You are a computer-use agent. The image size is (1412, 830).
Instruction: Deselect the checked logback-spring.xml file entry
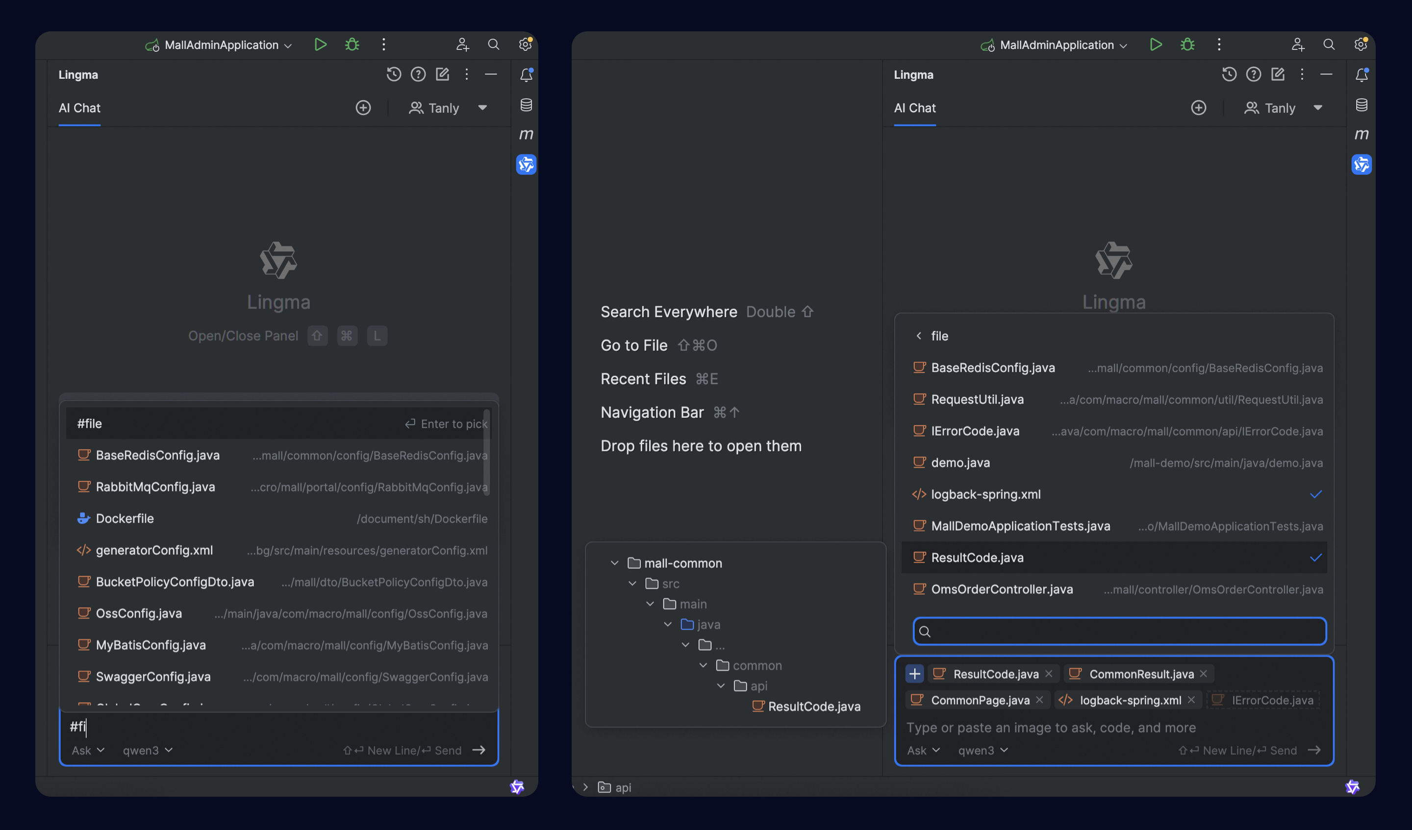(x=985, y=494)
